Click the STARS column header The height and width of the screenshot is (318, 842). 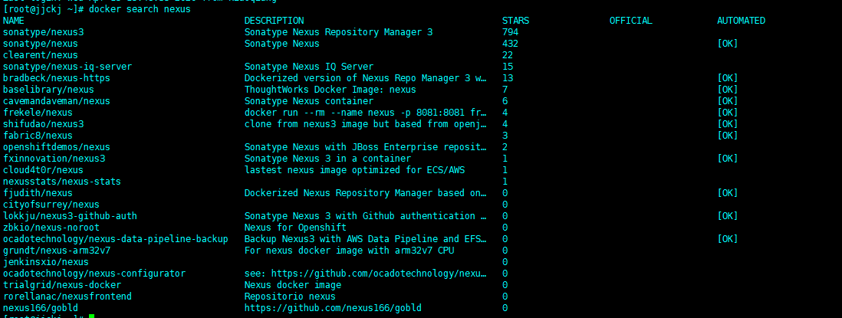click(515, 21)
